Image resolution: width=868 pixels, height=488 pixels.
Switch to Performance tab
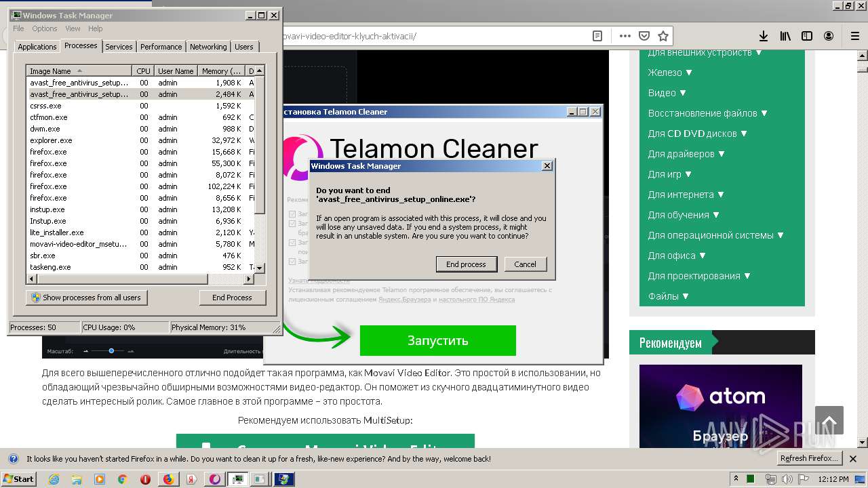161,47
